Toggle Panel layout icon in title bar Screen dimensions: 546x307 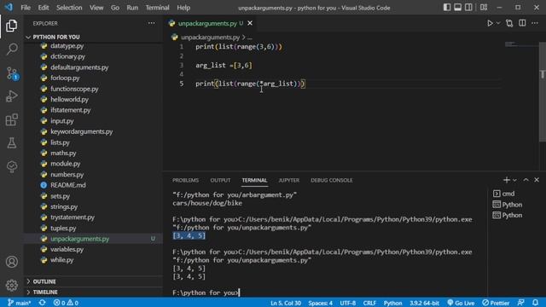coord(457,8)
